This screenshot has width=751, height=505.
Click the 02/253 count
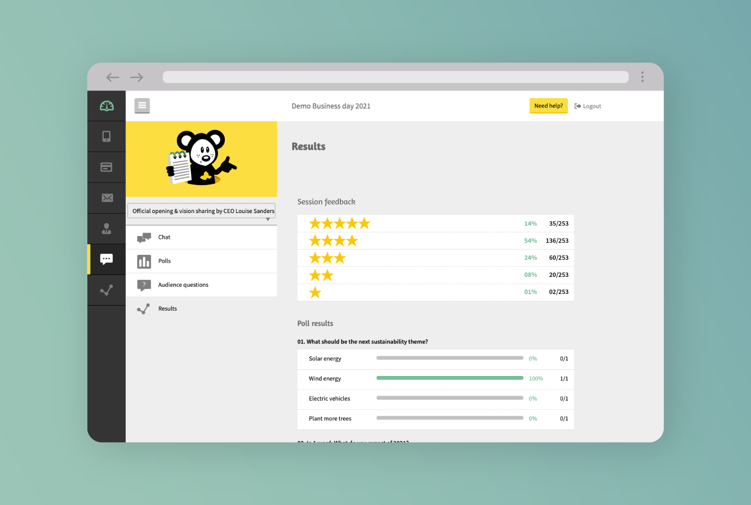coord(559,292)
